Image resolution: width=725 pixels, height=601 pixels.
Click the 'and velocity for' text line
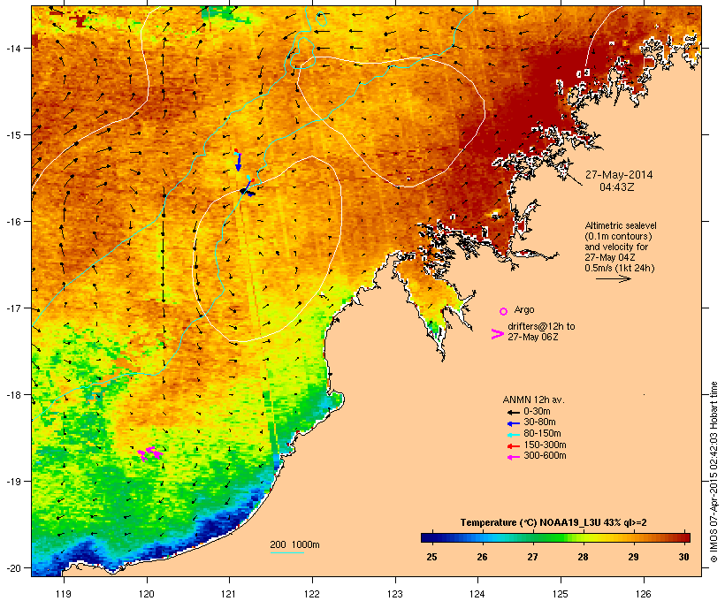tap(616, 247)
